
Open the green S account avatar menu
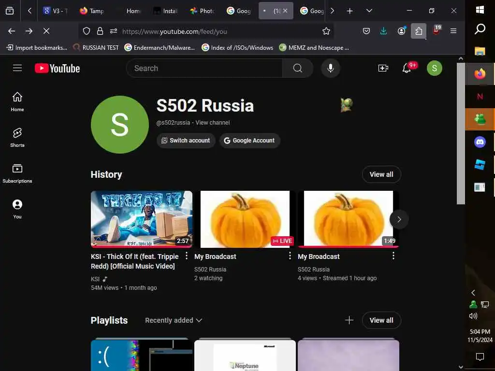(435, 68)
